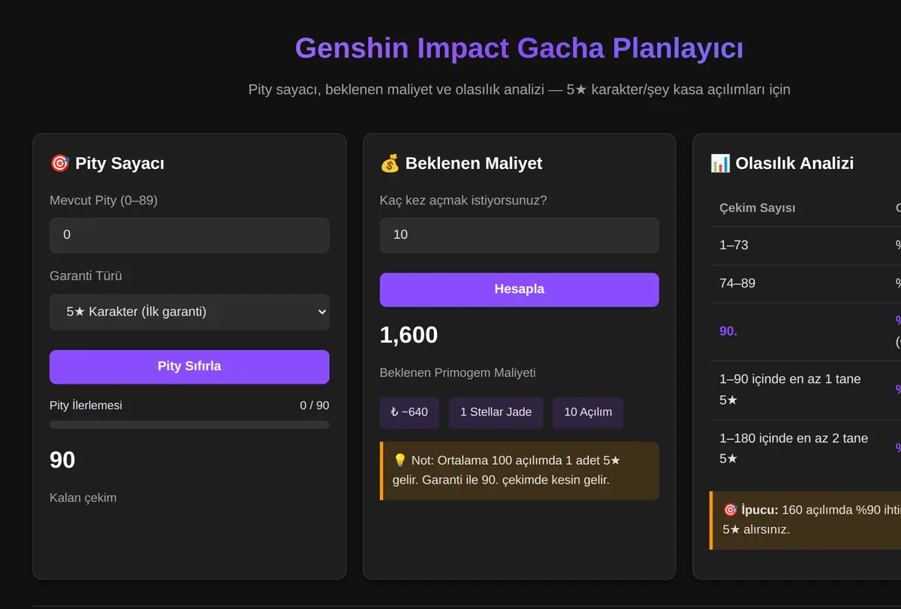Click the Pity İlerlemesi label
The image size is (901, 609).
point(86,405)
